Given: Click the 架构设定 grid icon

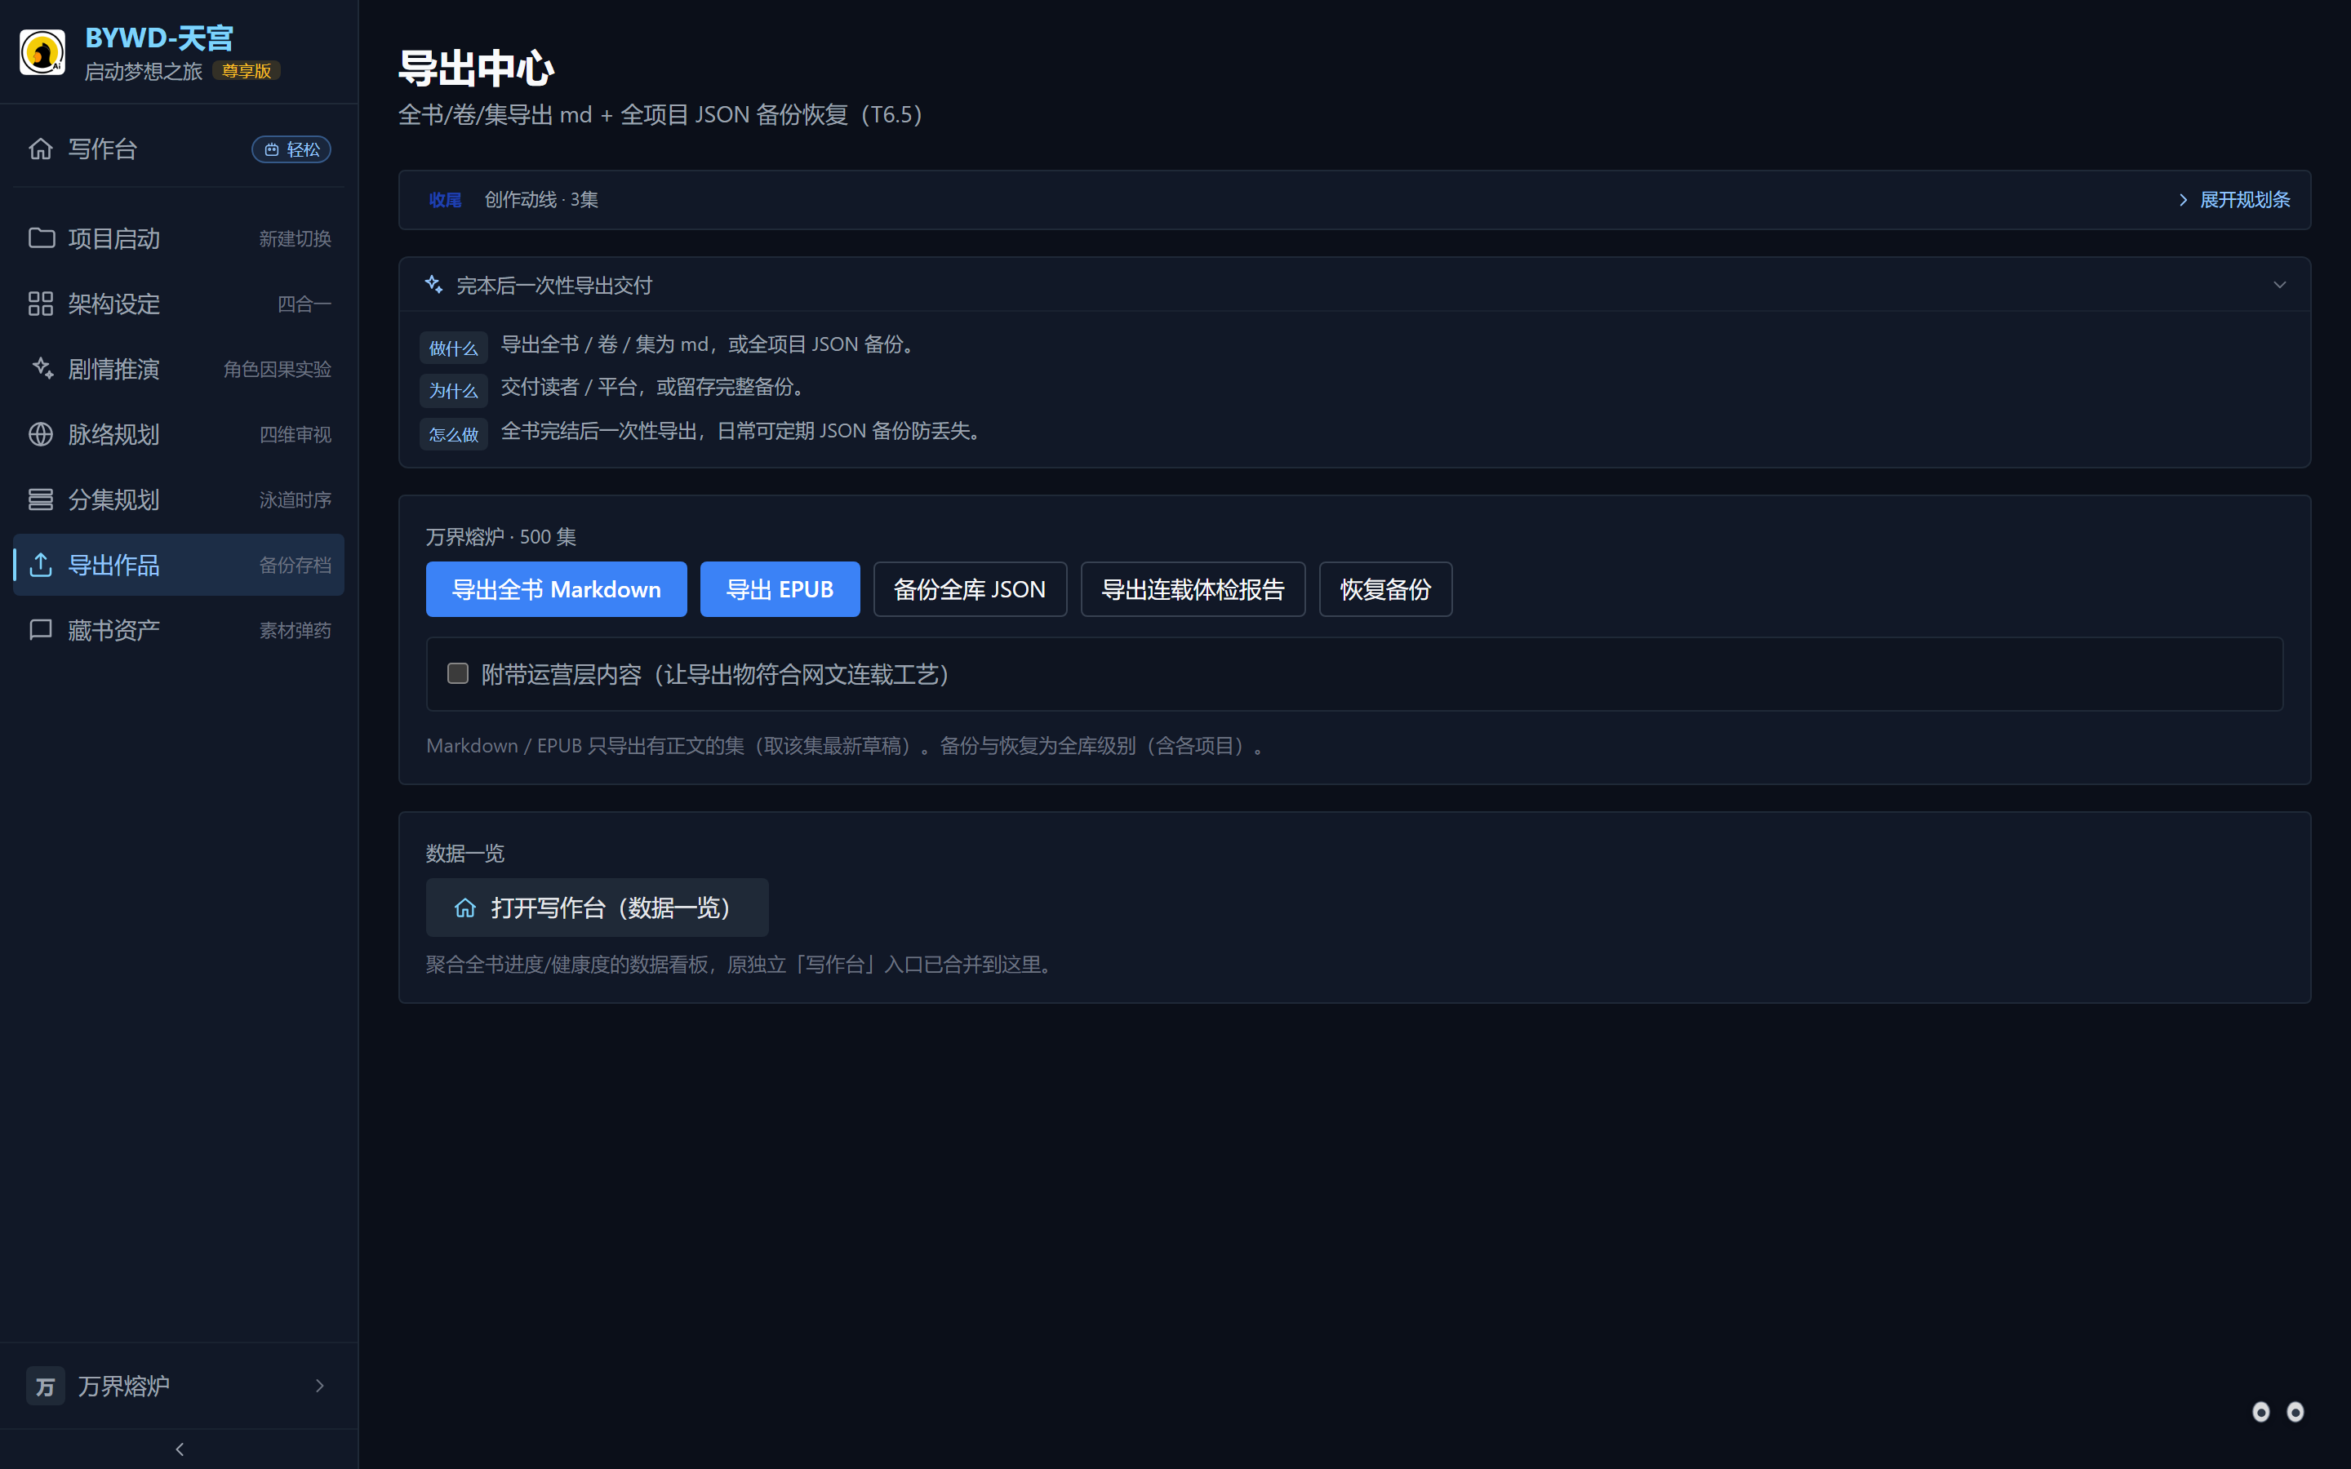Looking at the screenshot, I should (x=41, y=303).
